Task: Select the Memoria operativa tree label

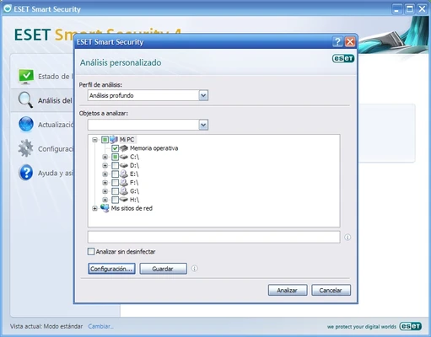Action: coord(154,148)
